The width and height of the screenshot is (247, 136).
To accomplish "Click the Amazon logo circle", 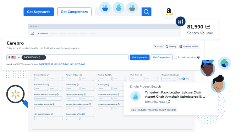I will pyautogui.click(x=169, y=12).
